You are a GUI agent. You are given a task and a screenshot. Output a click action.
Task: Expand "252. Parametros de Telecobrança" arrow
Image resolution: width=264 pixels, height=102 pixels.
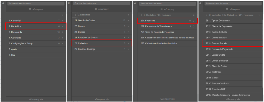point(194,26)
